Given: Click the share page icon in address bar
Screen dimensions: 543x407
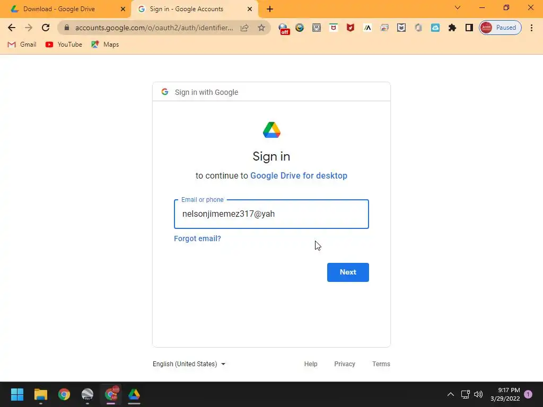Looking at the screenshot, I should pyautogui.click(x=244, y=28).
